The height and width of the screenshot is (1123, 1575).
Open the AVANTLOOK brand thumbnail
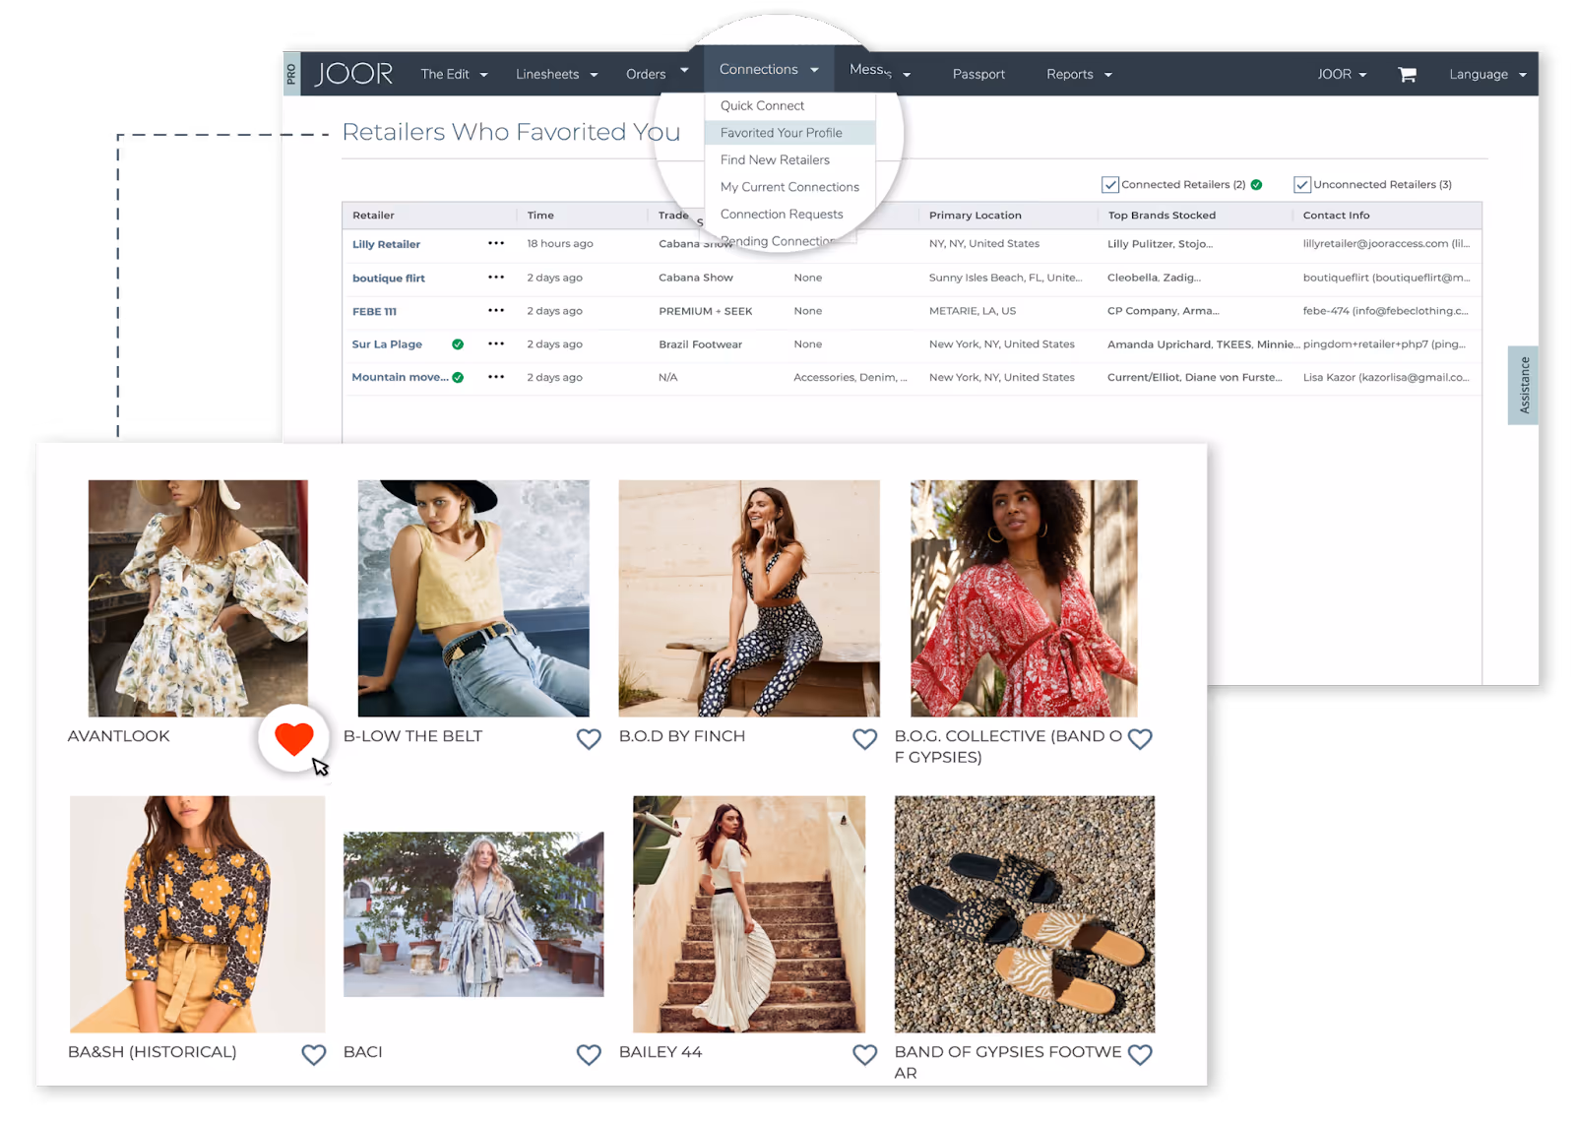198,598
